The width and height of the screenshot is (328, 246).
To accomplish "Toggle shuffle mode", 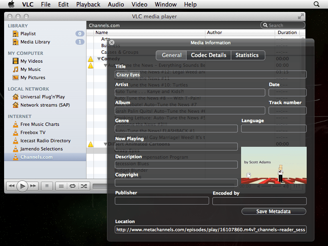I will [84, 186].
